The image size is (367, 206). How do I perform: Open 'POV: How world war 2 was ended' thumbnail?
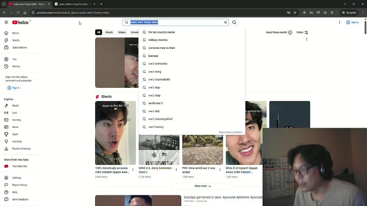click(203, 150)
